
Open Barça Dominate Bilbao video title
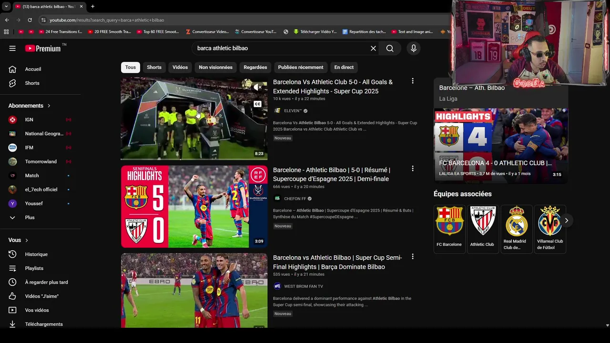point(337,262)
